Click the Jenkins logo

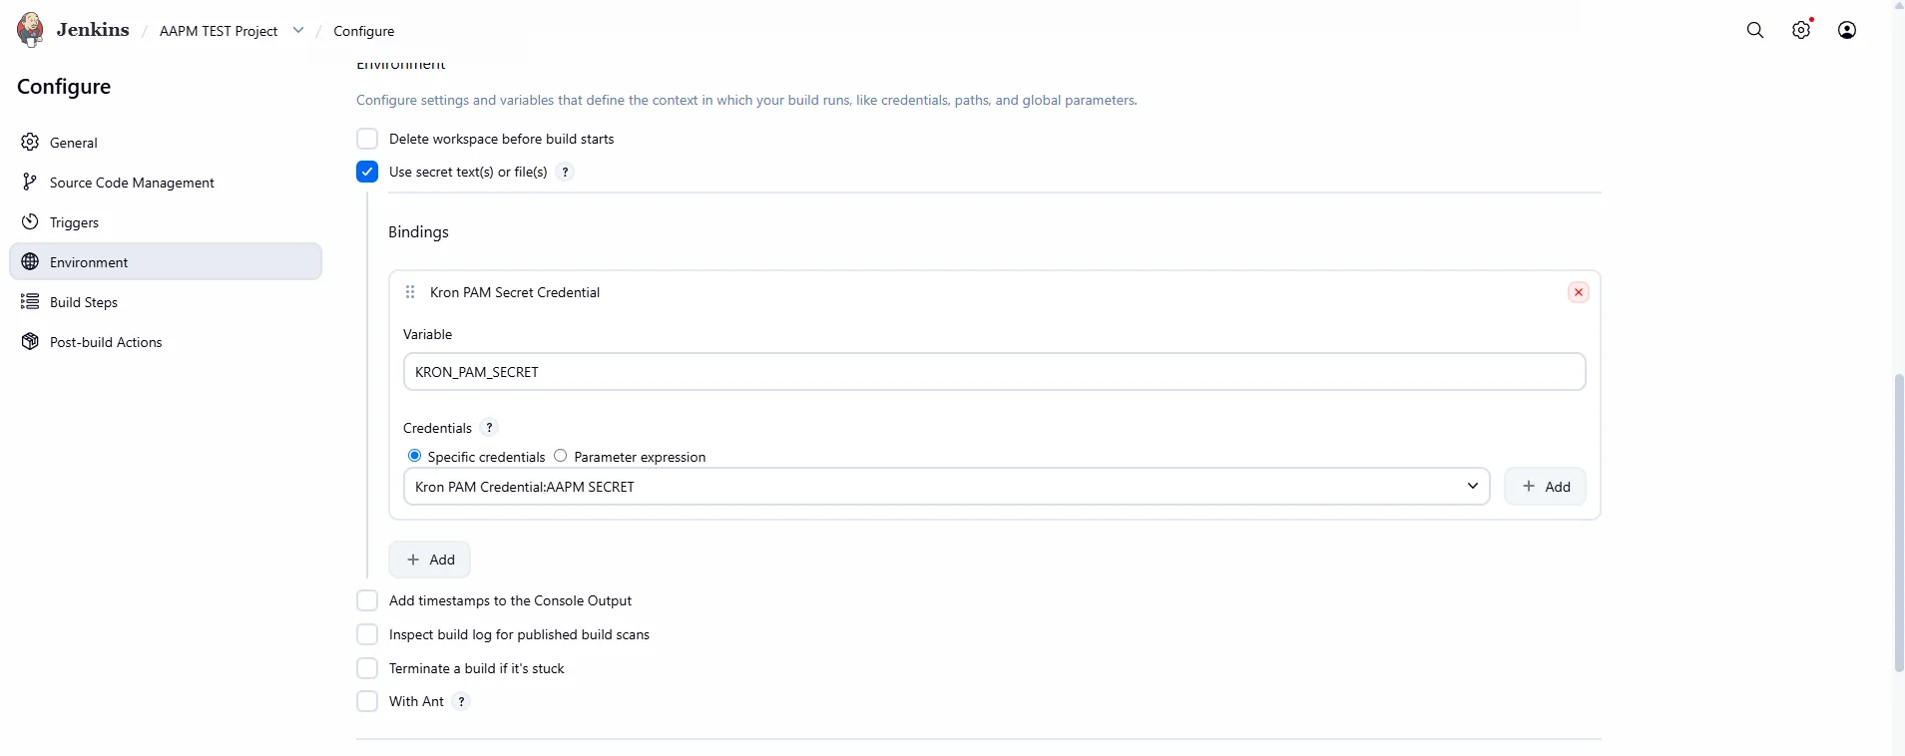(31, 30)
